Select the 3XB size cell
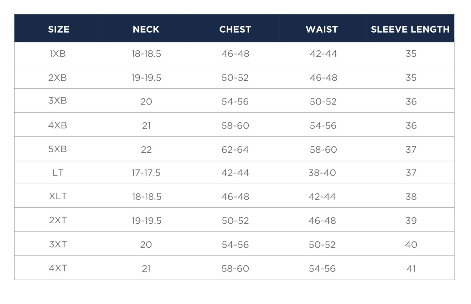This screenshot has height=304, width=471. point(58,101)
